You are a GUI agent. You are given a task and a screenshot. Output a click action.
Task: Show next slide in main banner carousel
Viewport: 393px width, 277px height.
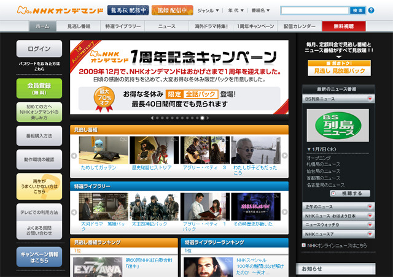pyautogui.click(x=208, y=118)
